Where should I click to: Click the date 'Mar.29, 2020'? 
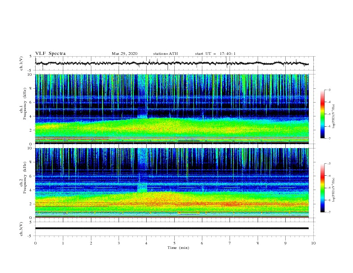point(124,54)
